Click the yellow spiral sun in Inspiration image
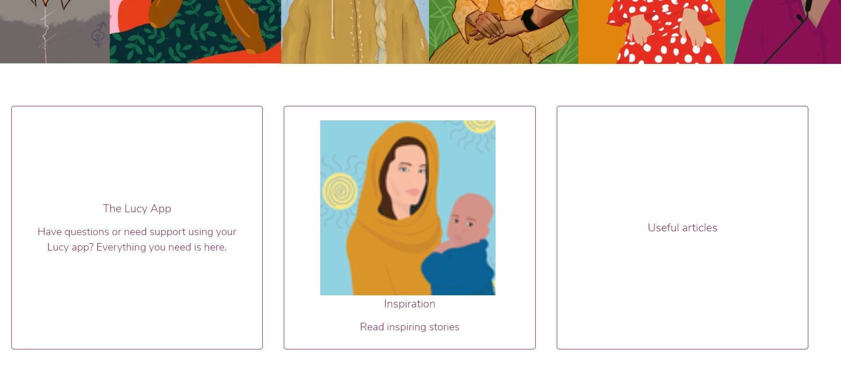Image resolution: width=841 pixels, height=369 pixels. 340,191
